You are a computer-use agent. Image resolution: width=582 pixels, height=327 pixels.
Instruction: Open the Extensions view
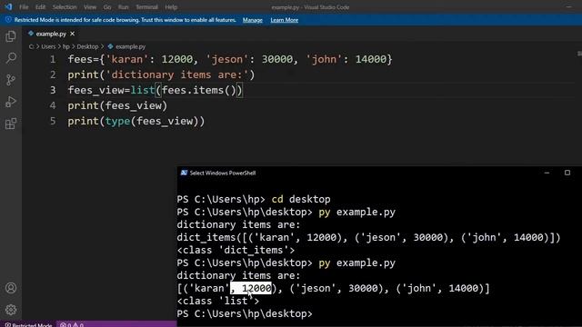coord(11,124)
